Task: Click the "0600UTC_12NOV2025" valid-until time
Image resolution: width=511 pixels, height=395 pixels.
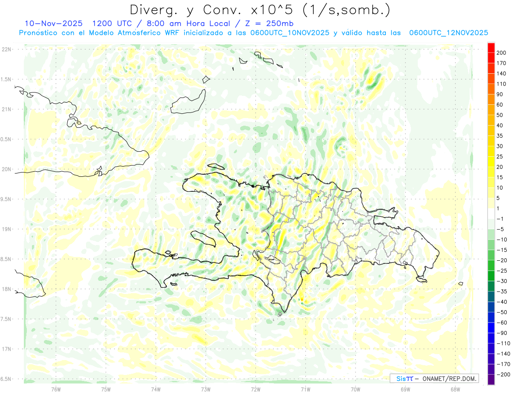Action: coord(448,33)
